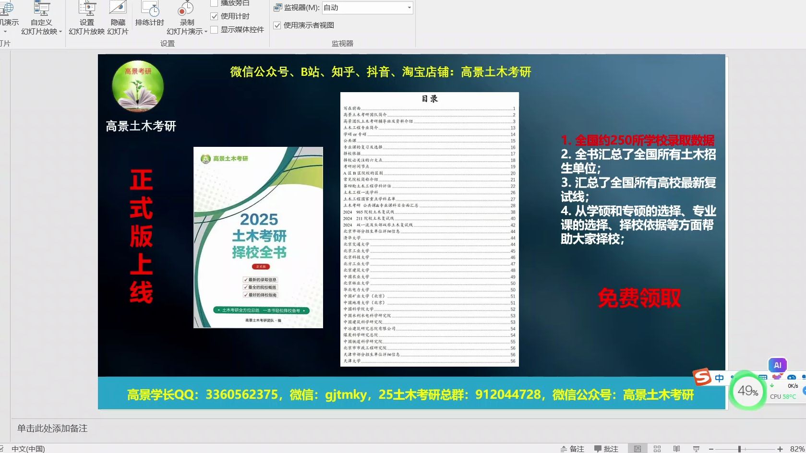
Task: Open the 批注 comments pane from status bar
Action: (x=606, y=449)
